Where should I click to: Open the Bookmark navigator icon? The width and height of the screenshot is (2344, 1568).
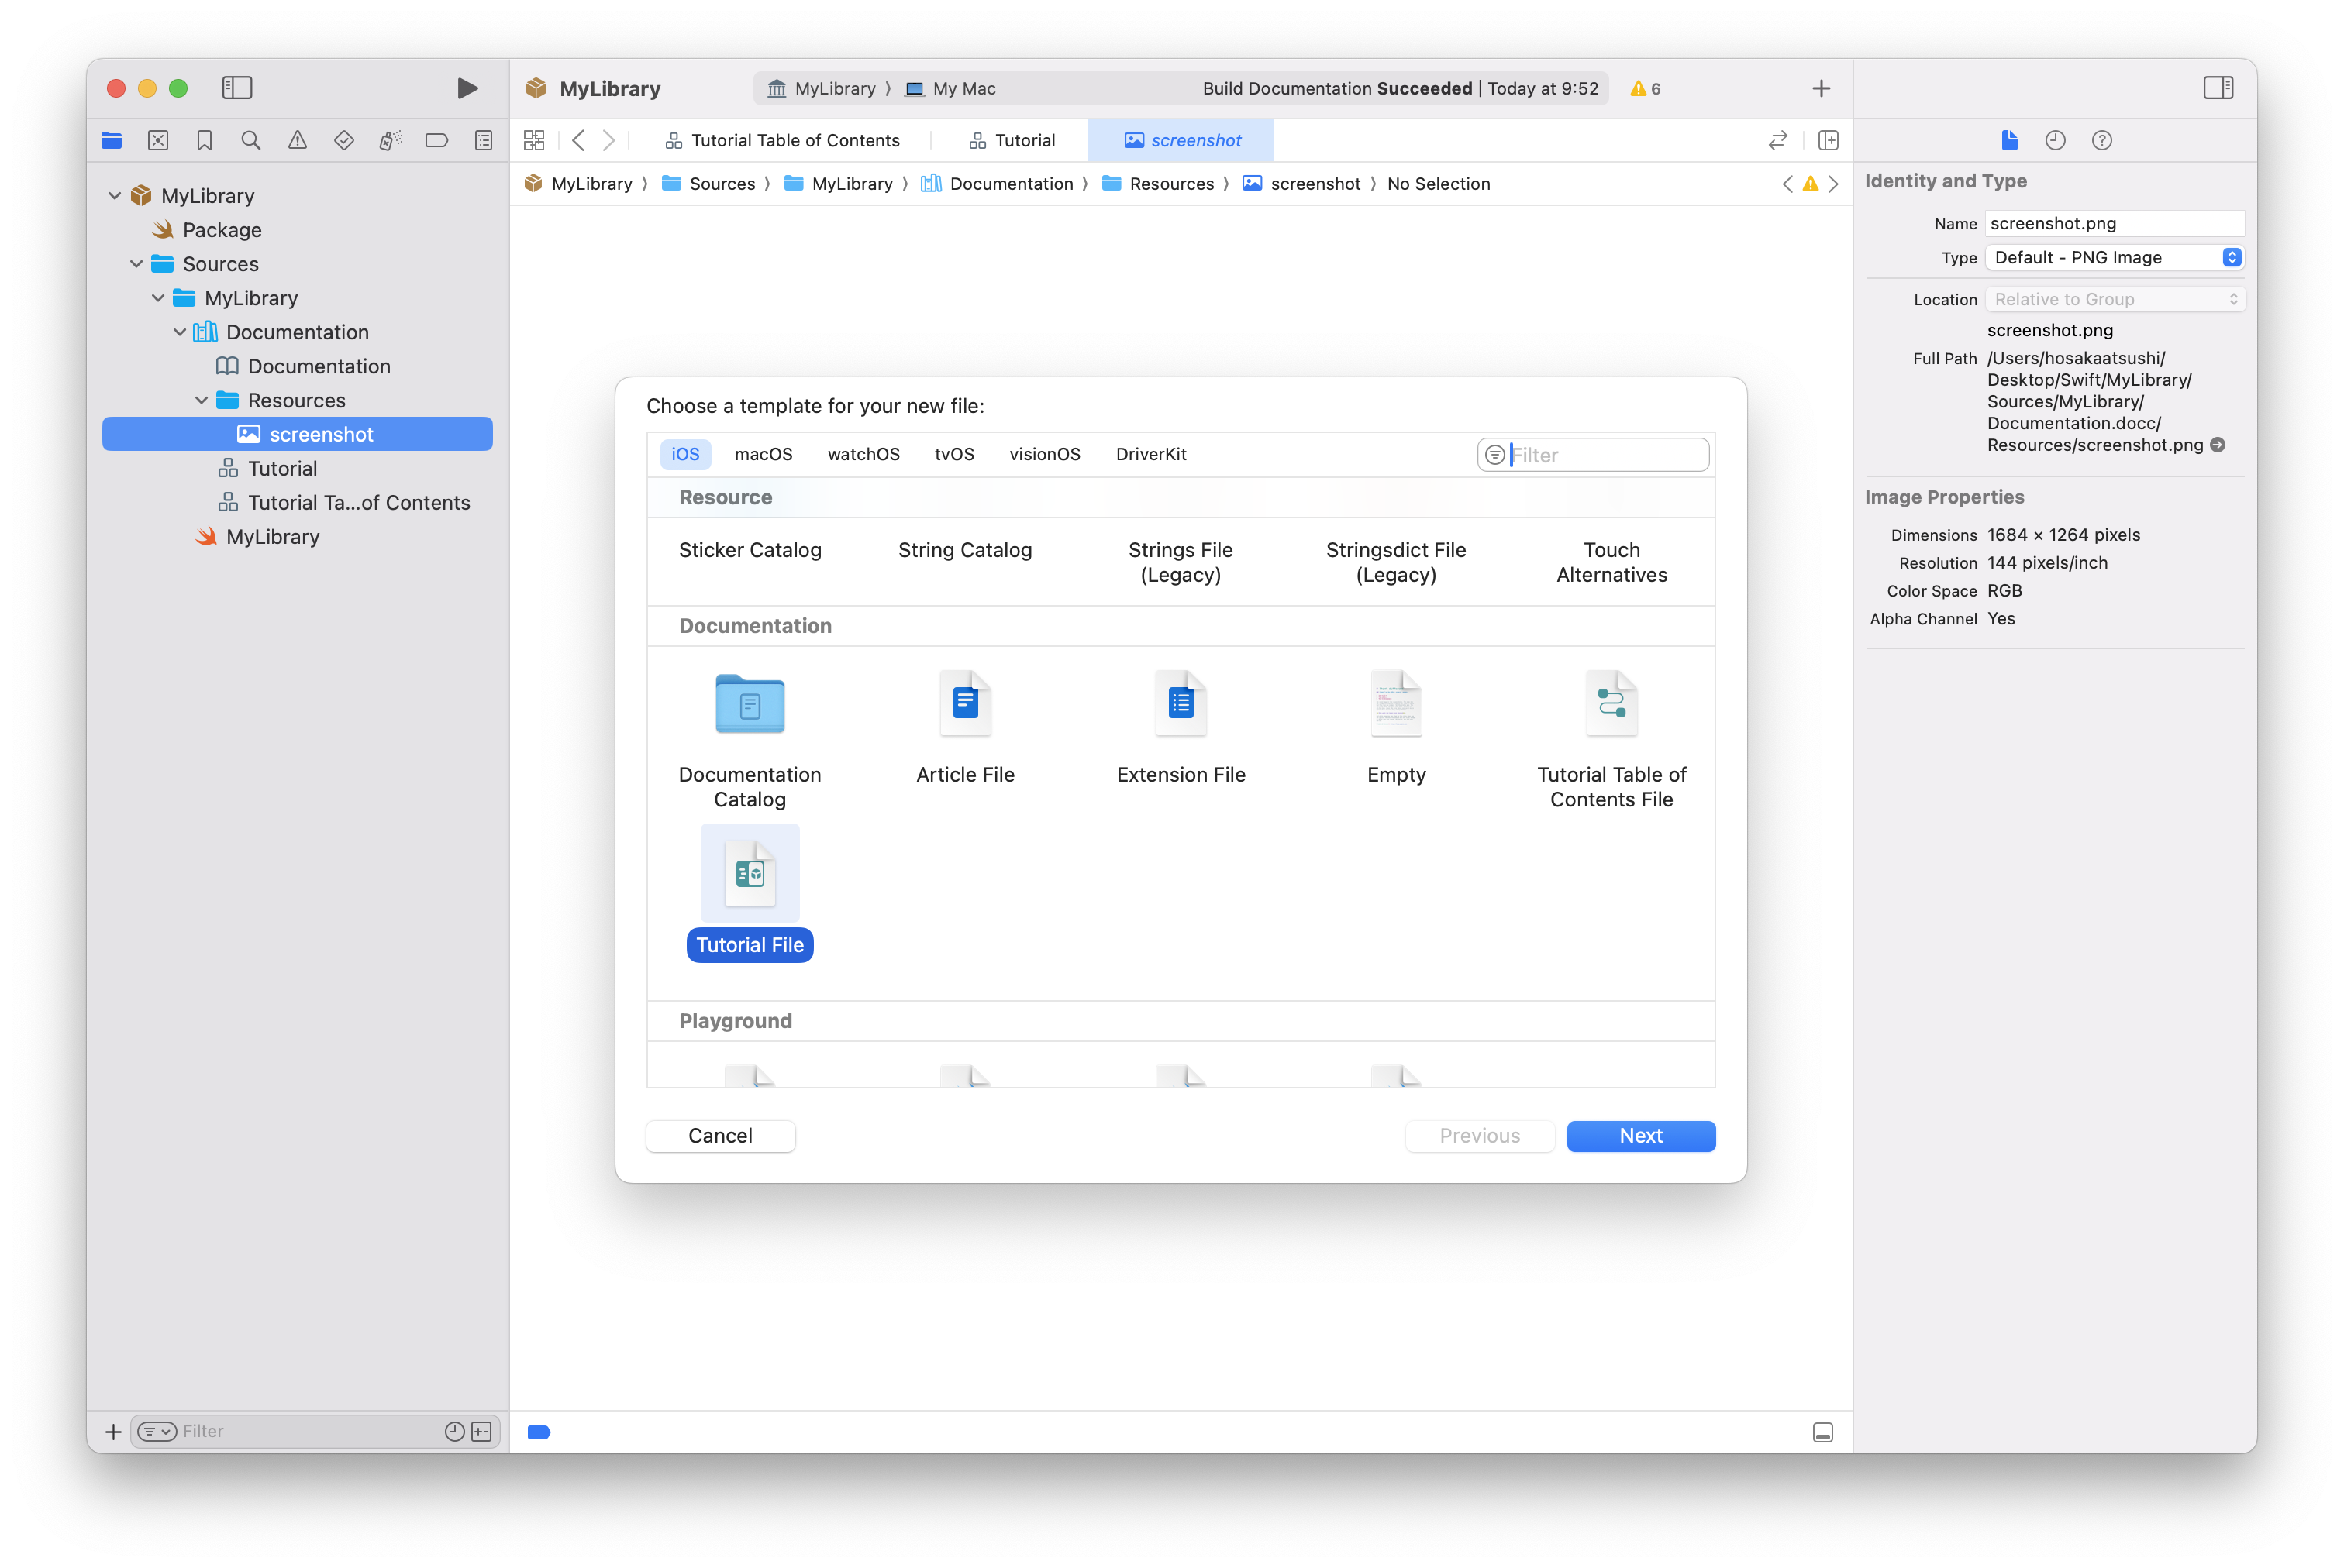(x=204, y=141)
